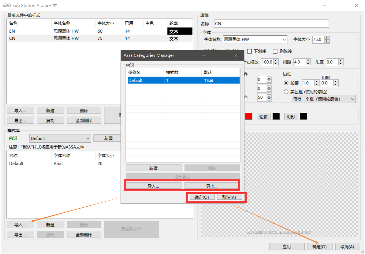Click the 应用 (Apply) button
Screen dimensions: 365x254
[287, 246]
